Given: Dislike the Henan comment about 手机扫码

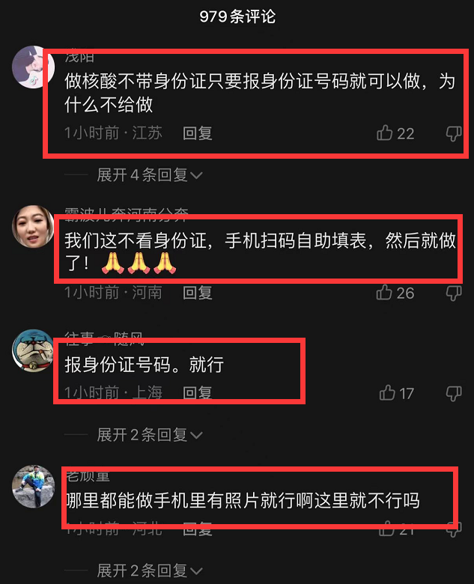Looking at the screenshot, I should 454,293.
